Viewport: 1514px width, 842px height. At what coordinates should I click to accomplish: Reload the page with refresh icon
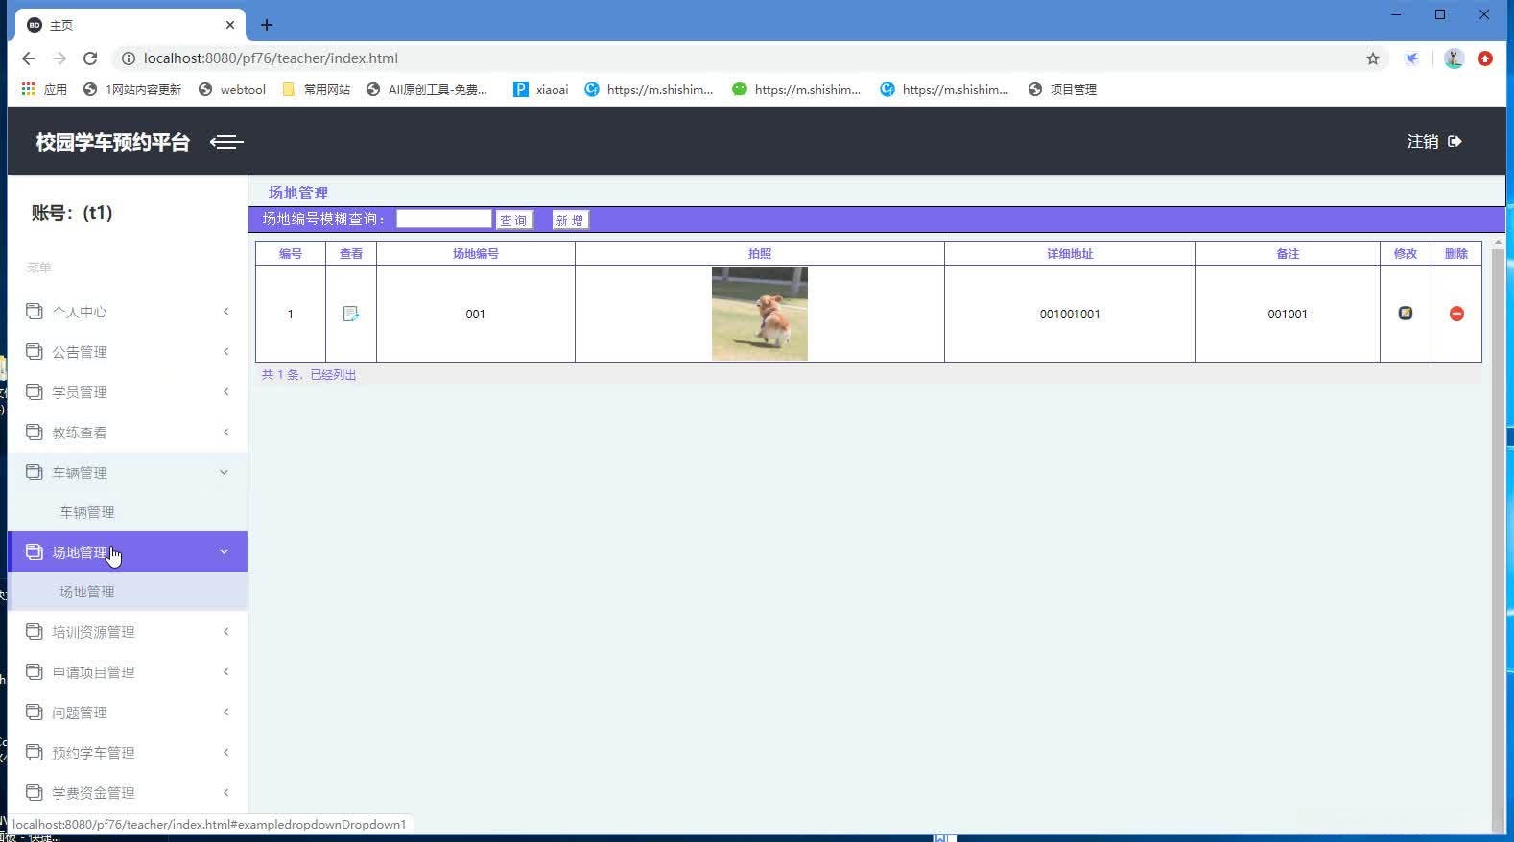point(90,58)
